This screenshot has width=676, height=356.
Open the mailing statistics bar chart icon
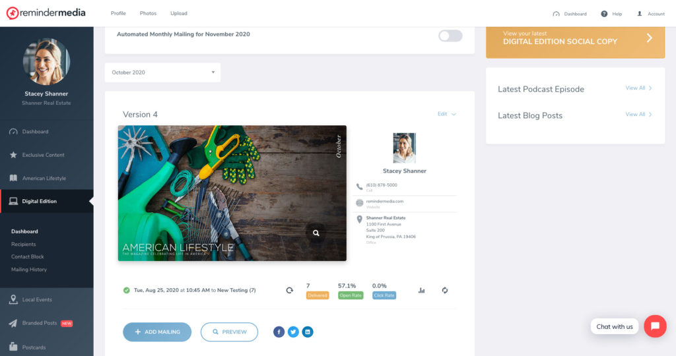(x=421, y=290)
